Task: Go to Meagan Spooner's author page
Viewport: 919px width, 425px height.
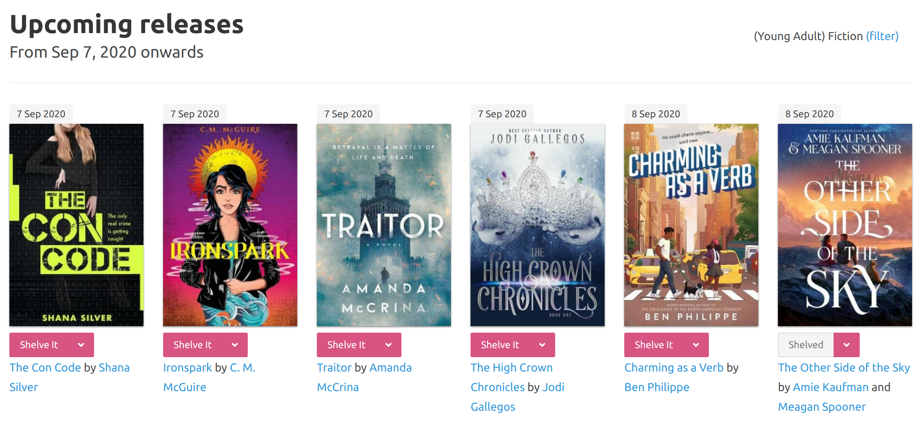Action: (822, 407)
